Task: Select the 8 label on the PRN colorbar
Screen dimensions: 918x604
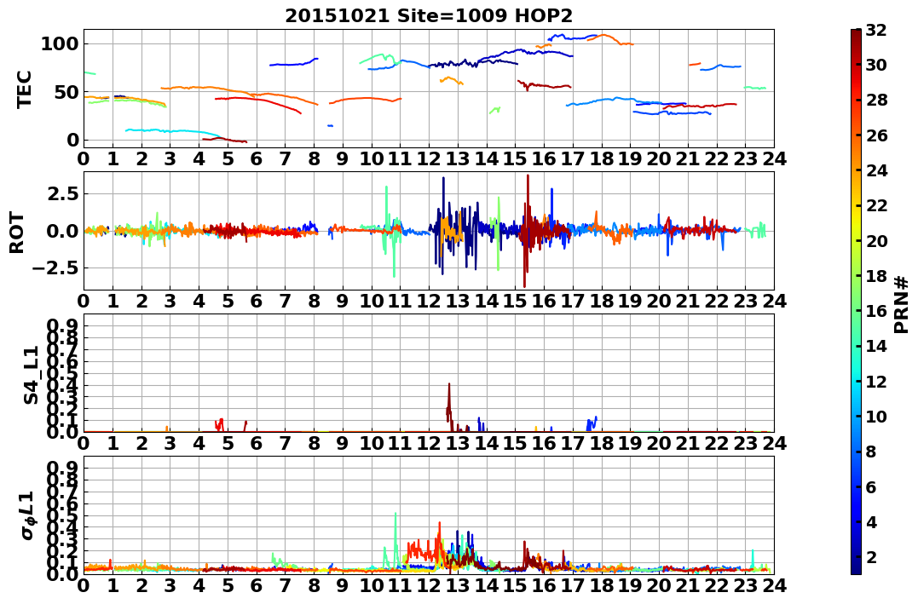Action: pos(871,452)
